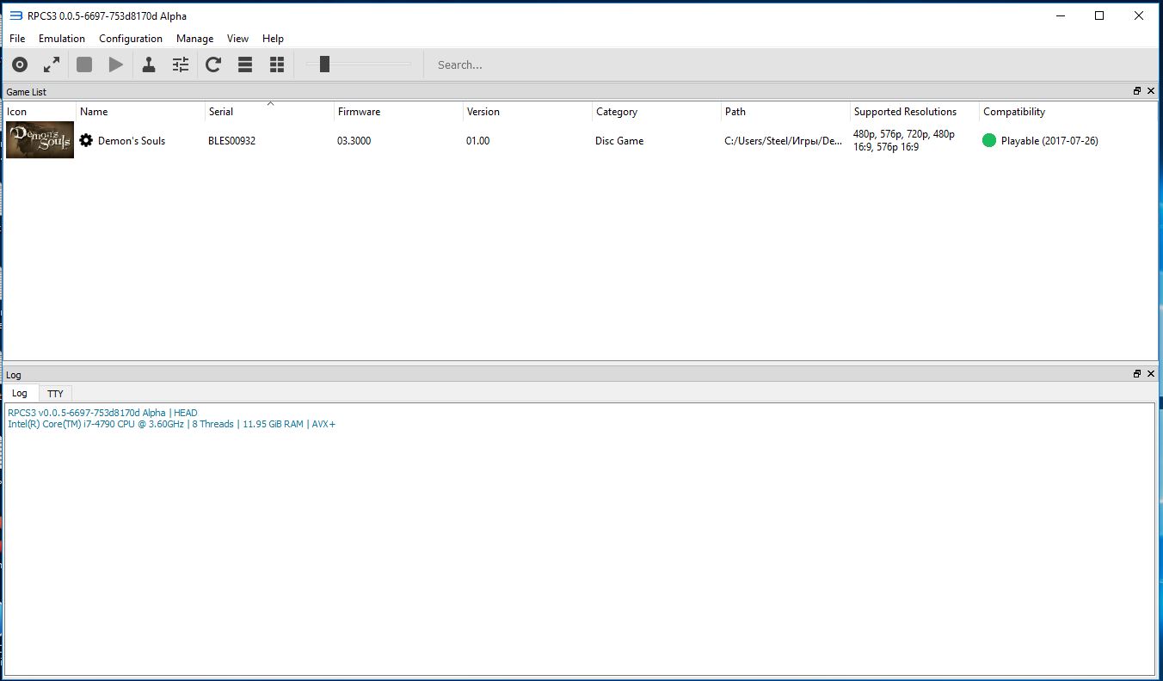The width and height of the screenshot is (1163, 681).
Task: Switch to list view mode
Action: [x=245, y=64]
